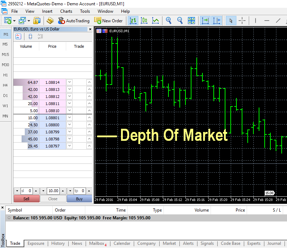Switch to Candlesticks chart mode
This screenshot has height=248, width=287.
click(x=144, y=21)
